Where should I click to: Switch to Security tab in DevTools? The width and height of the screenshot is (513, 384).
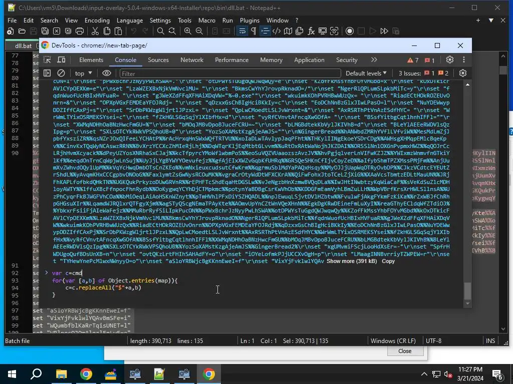click(x=347, y=60)
